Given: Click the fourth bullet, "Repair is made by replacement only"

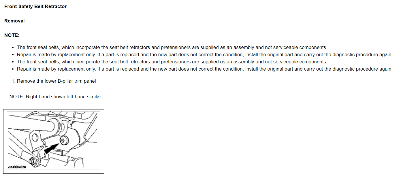Looking at the screenshot, I should point(204,69).
